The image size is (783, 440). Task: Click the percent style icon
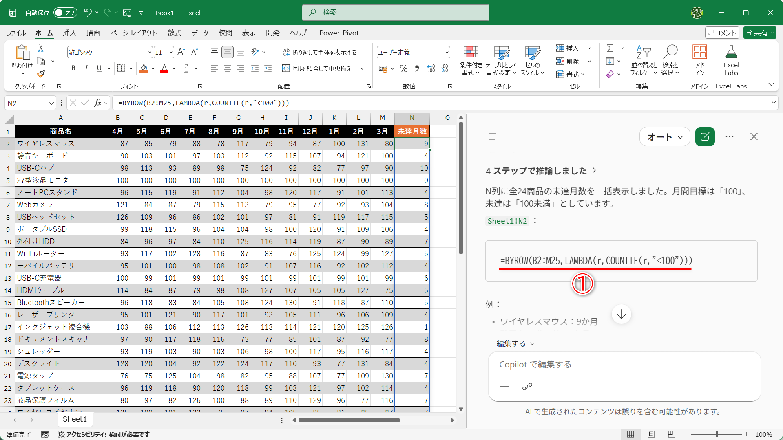[x=404, y=68]
